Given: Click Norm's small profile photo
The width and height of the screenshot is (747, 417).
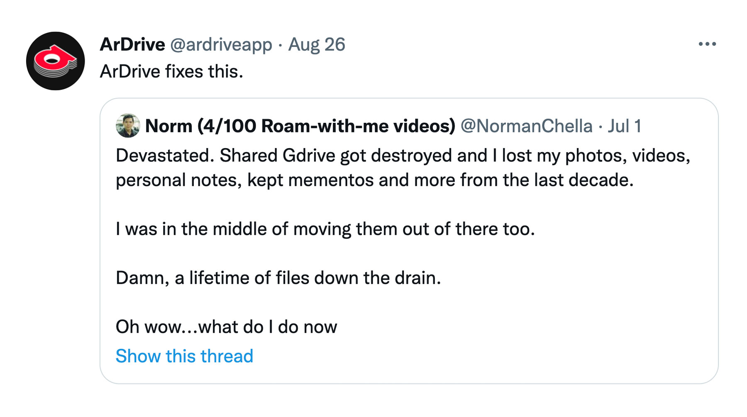Looking at the screenshot, I should click(x=128, y=125).
